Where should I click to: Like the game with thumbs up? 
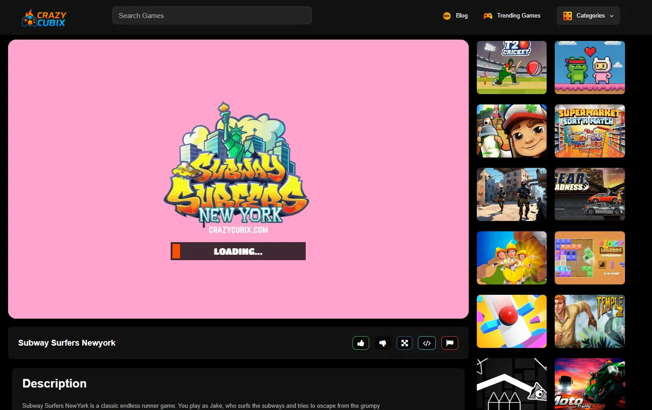point(361,343)
